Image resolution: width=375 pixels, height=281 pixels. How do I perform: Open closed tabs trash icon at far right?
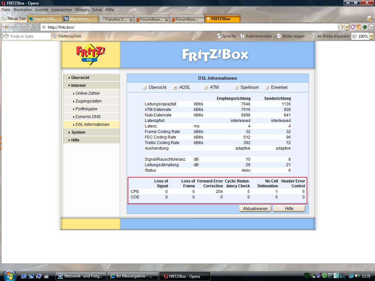point(370,19)
